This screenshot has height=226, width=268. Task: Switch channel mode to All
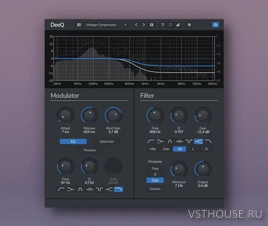tap(180, 149)
